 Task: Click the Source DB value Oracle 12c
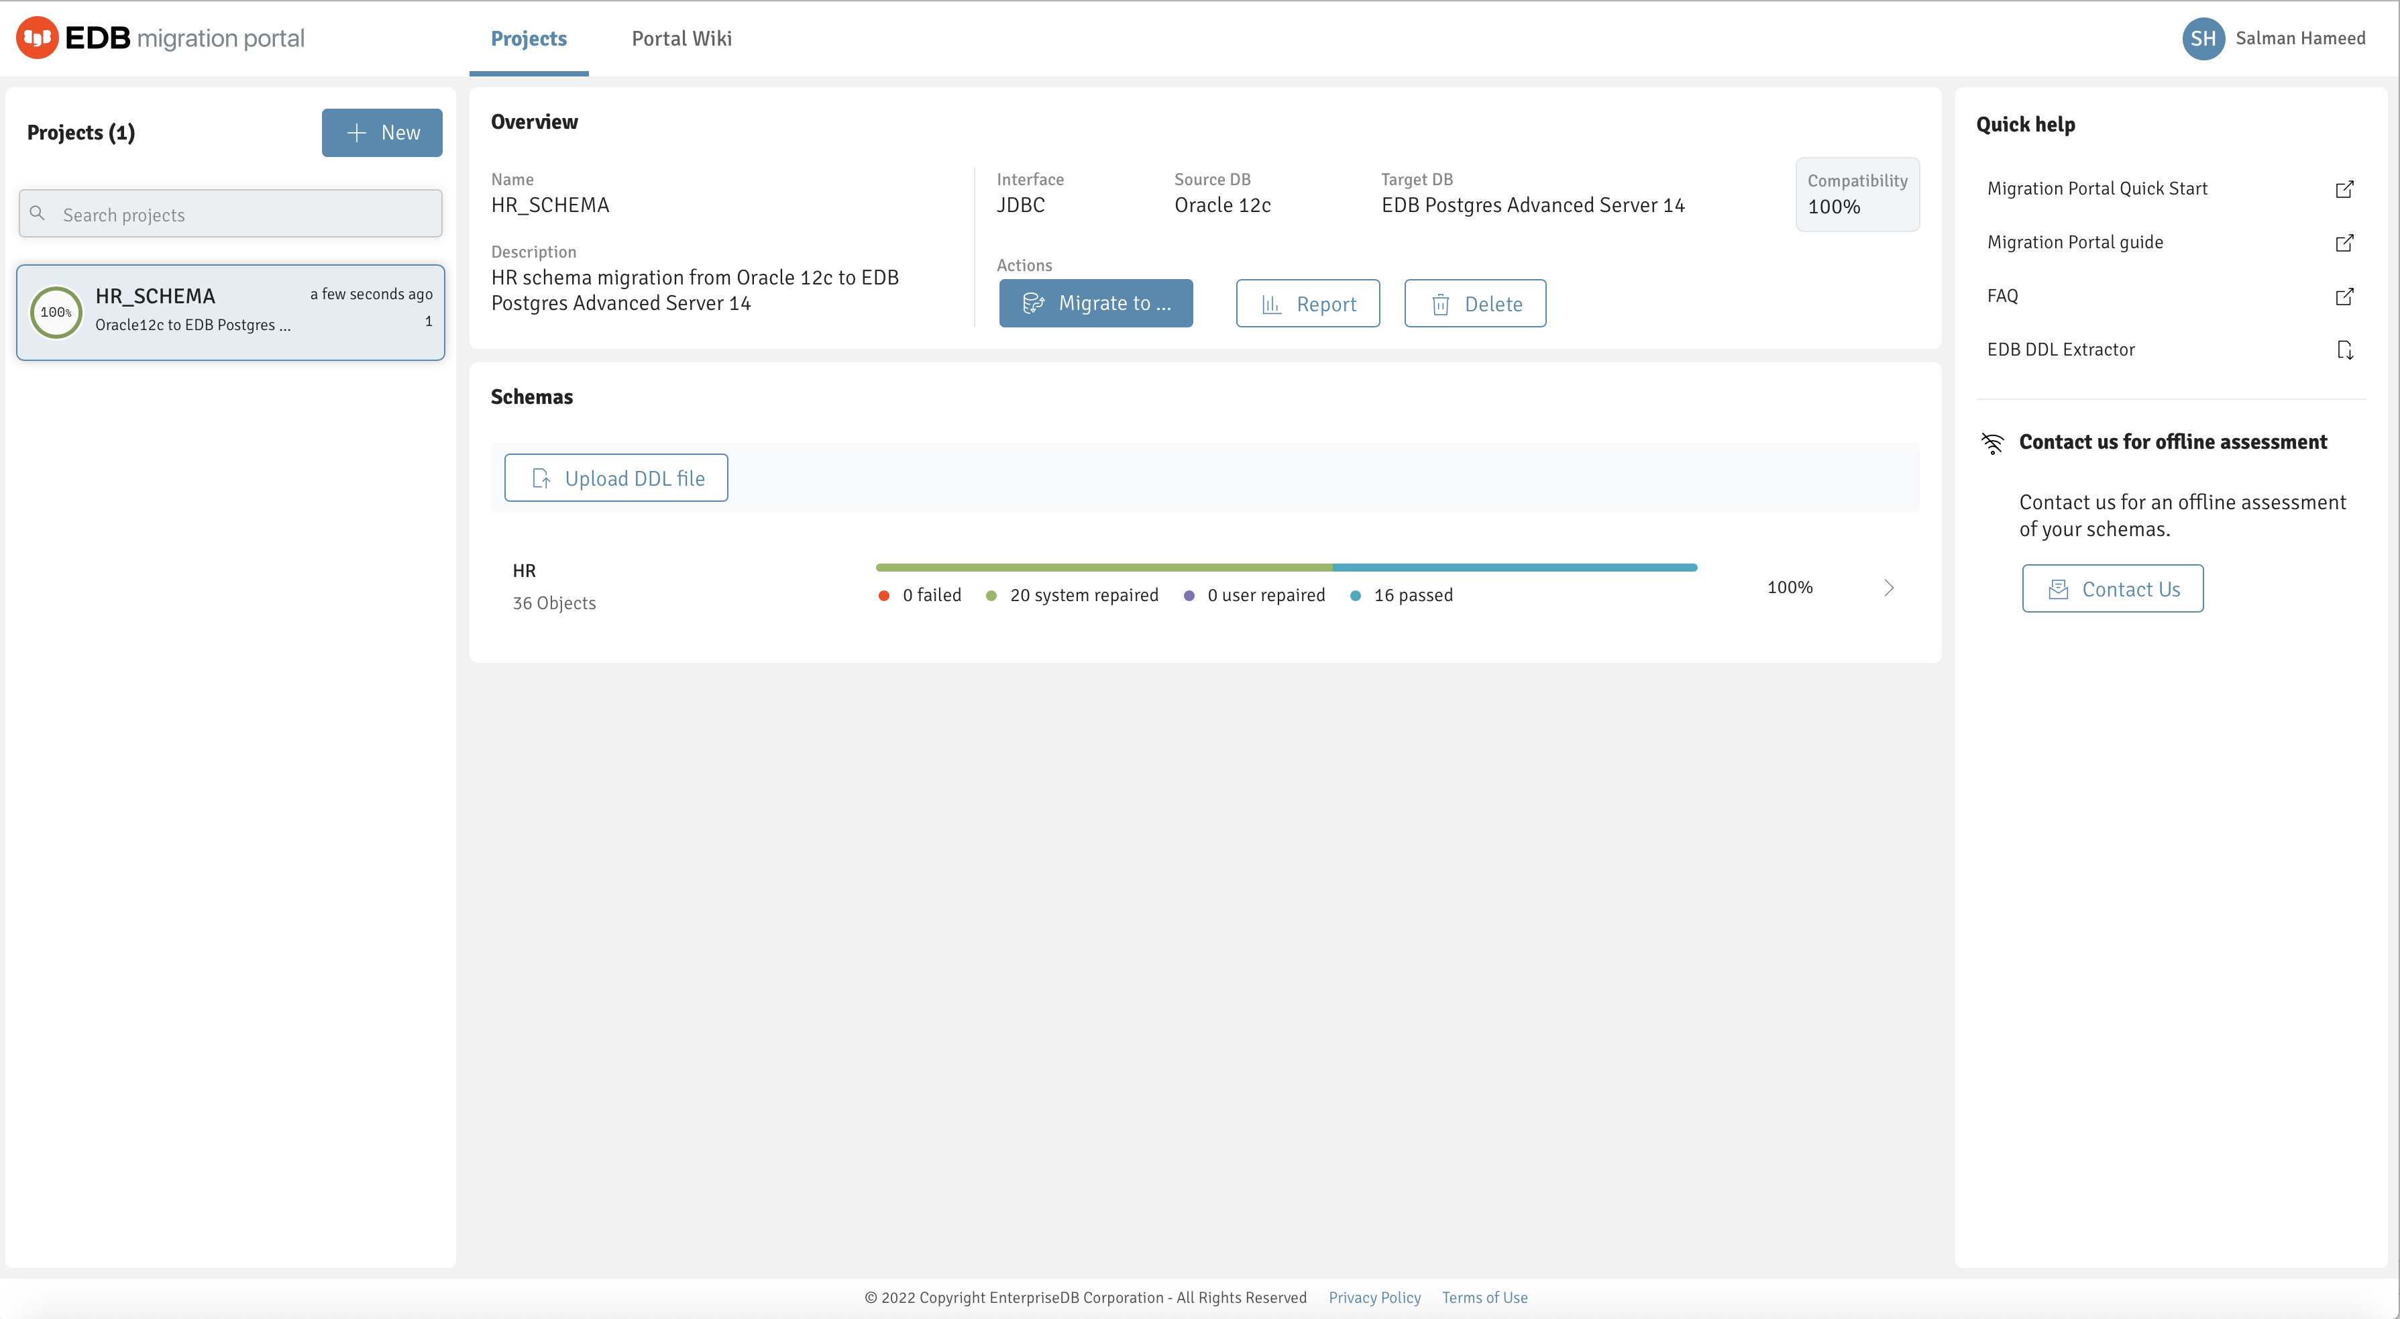coord(1222,205)
